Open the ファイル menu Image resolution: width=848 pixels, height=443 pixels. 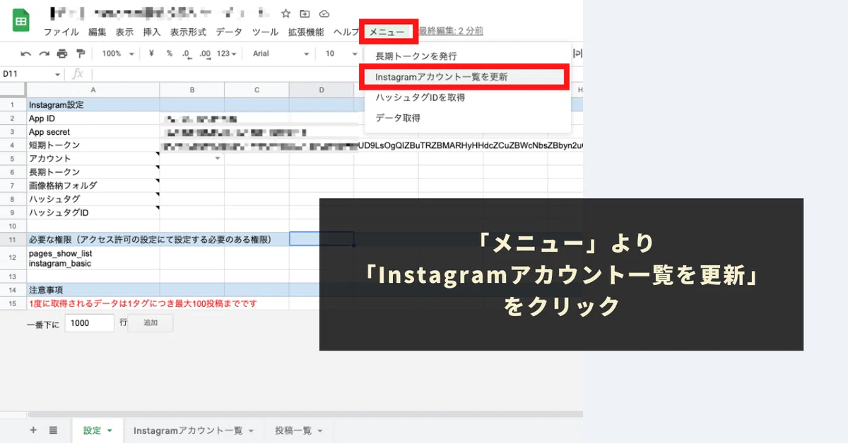pos(61,32)
